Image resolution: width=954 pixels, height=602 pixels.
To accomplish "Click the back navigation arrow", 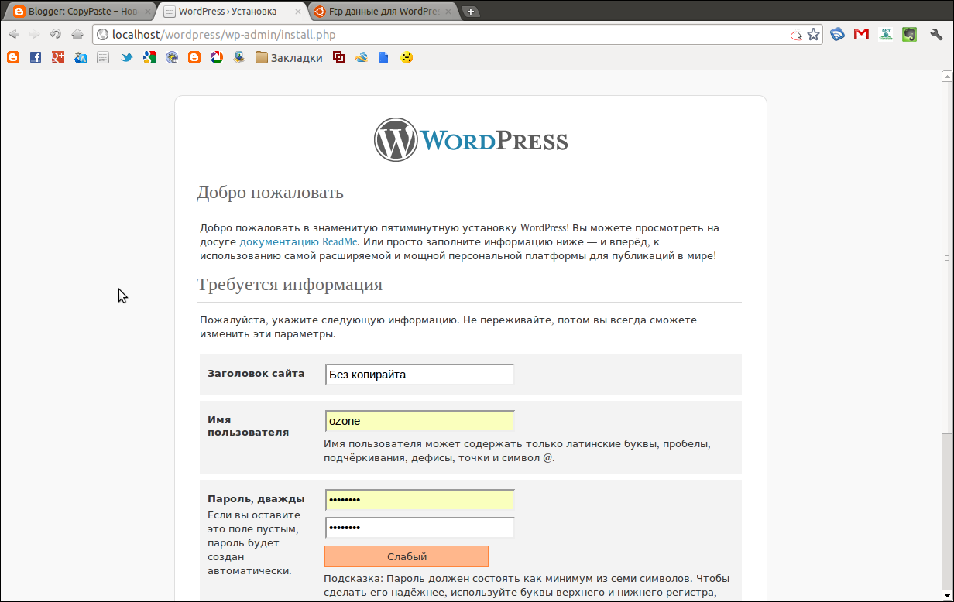I will (x=14, y=34).
